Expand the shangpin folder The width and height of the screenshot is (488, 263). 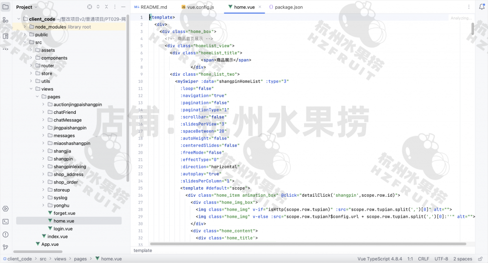[43, 159]
